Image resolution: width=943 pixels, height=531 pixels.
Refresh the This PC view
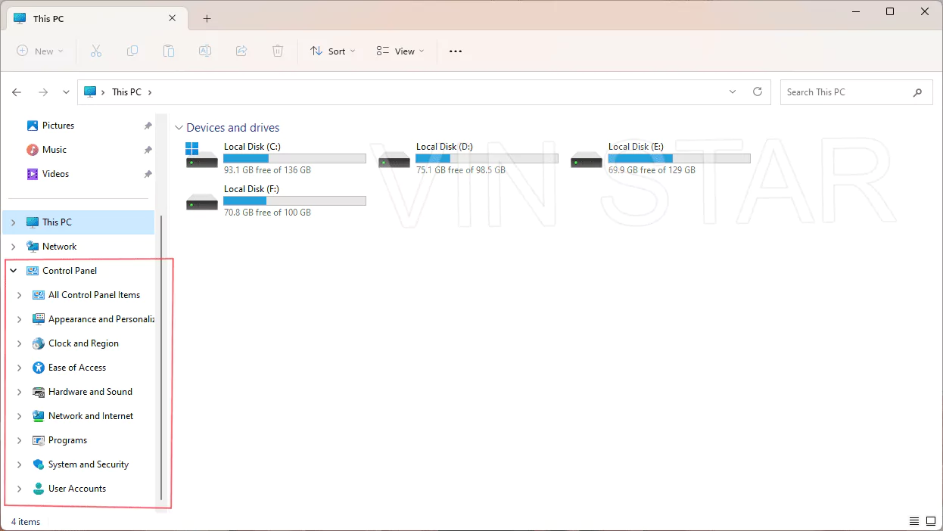point(757,92)
